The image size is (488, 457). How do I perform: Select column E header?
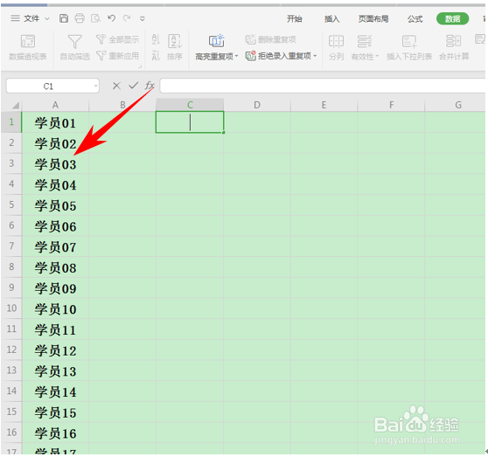point(324,105)
